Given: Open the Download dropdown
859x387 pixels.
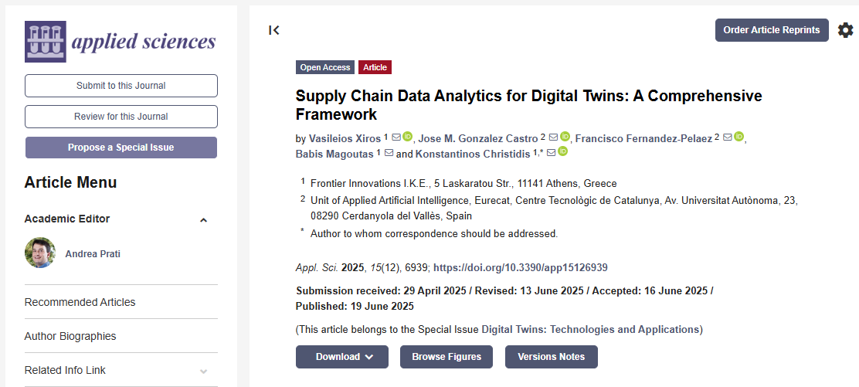Looking at the screenshot, I should point(342,357).
